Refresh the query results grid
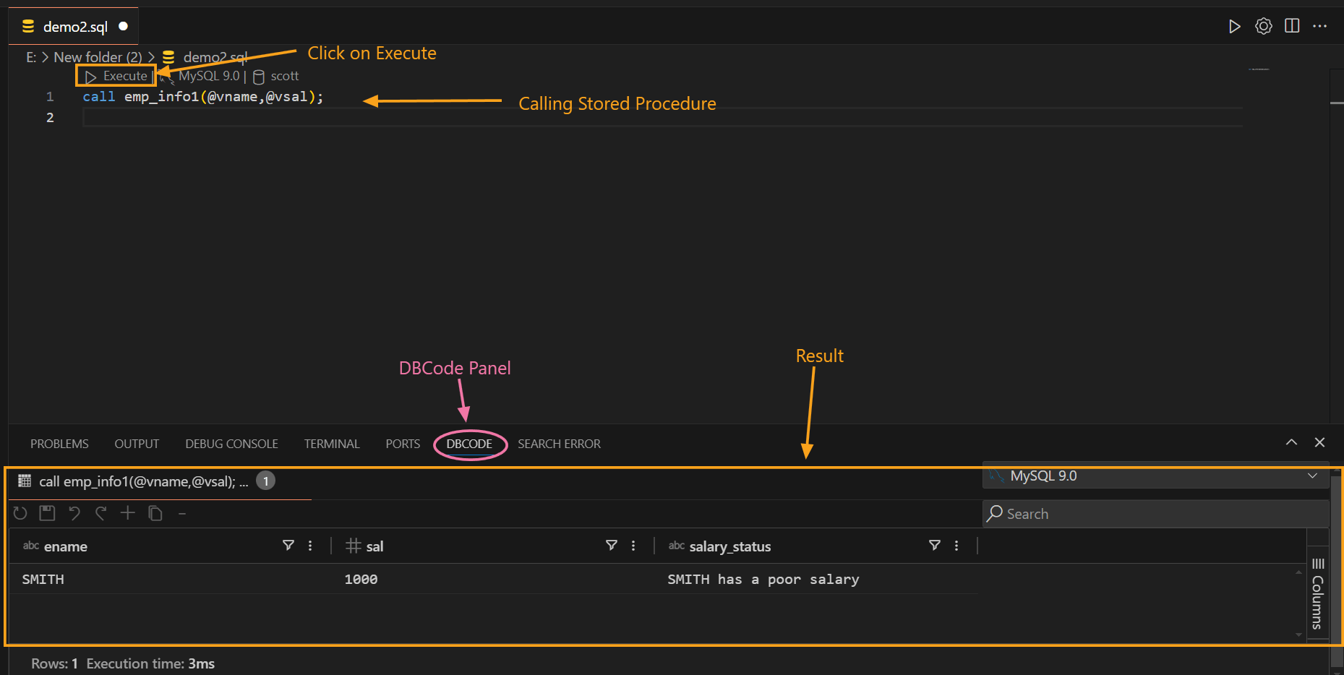The width and height of the screenshot is (1344, 675). tap(20, 513)
